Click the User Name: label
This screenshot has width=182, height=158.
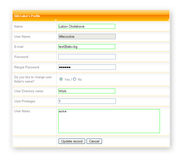point(22,37)
